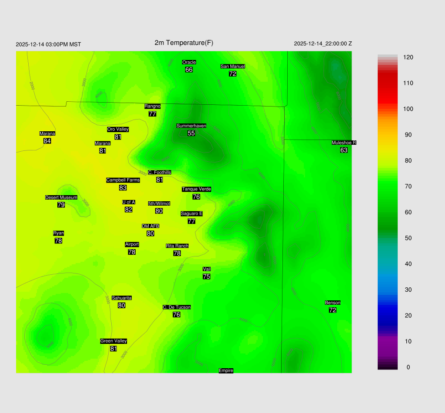The image size is (445, 413).
Task: Click the 2m Temperature(F) chart title
Action: [184, 43]
